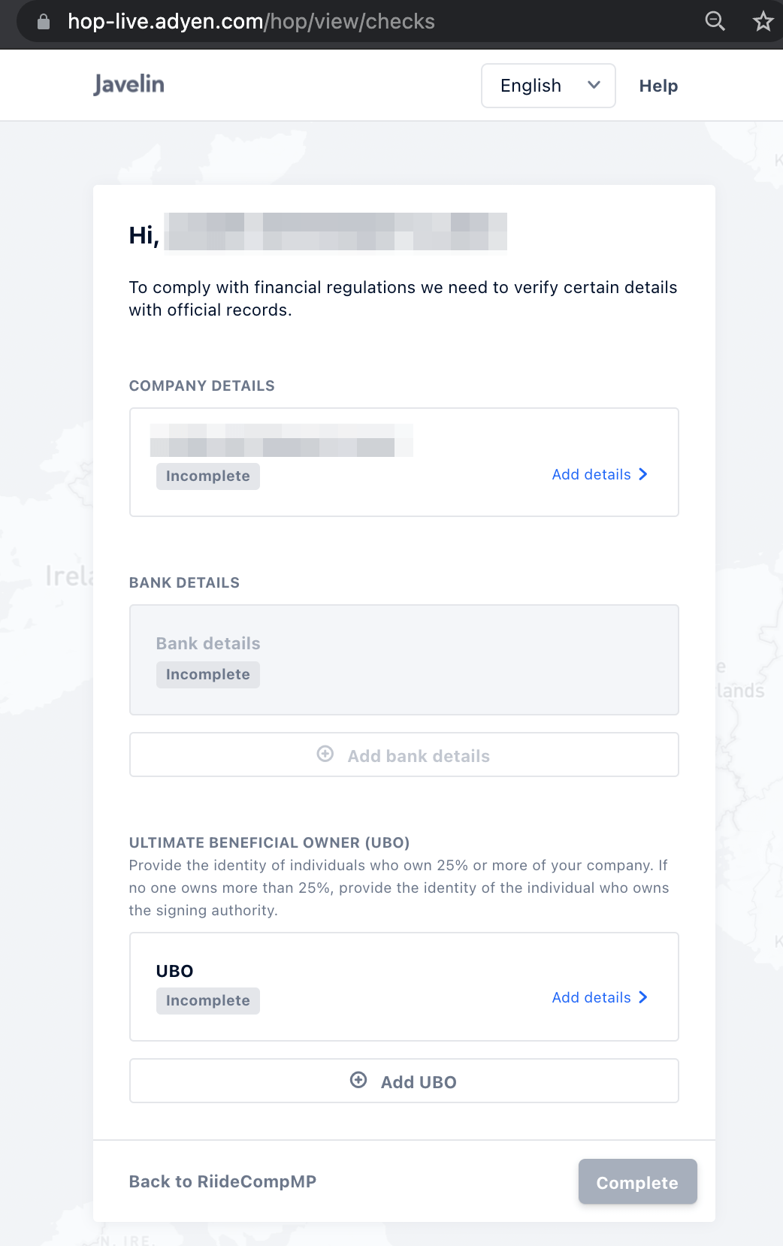The image size is (783, 1246).
Task: Click the browser zoom magnifier icon
Action: point(715,21)
